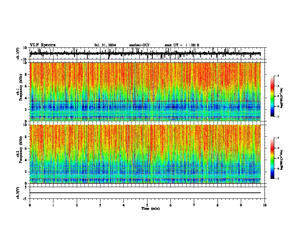Click the '1' tick on the time axis

pyautogui.click(x=53, y=205)
